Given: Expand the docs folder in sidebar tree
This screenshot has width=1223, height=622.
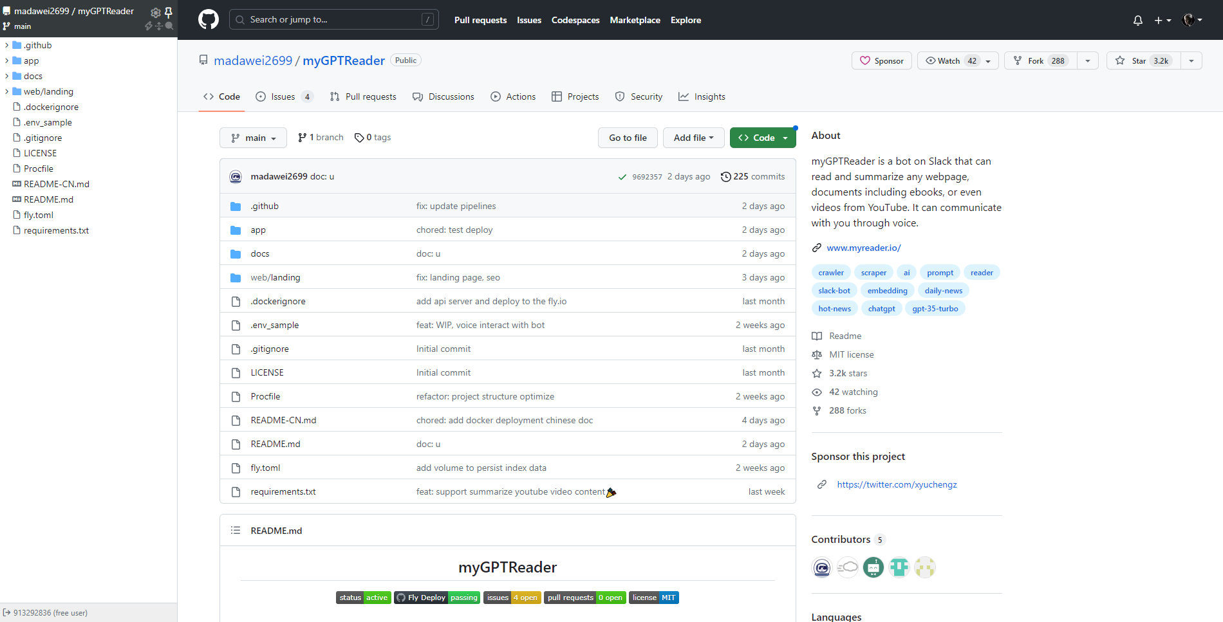Looking at the screenshot, I should click(7, 76).
